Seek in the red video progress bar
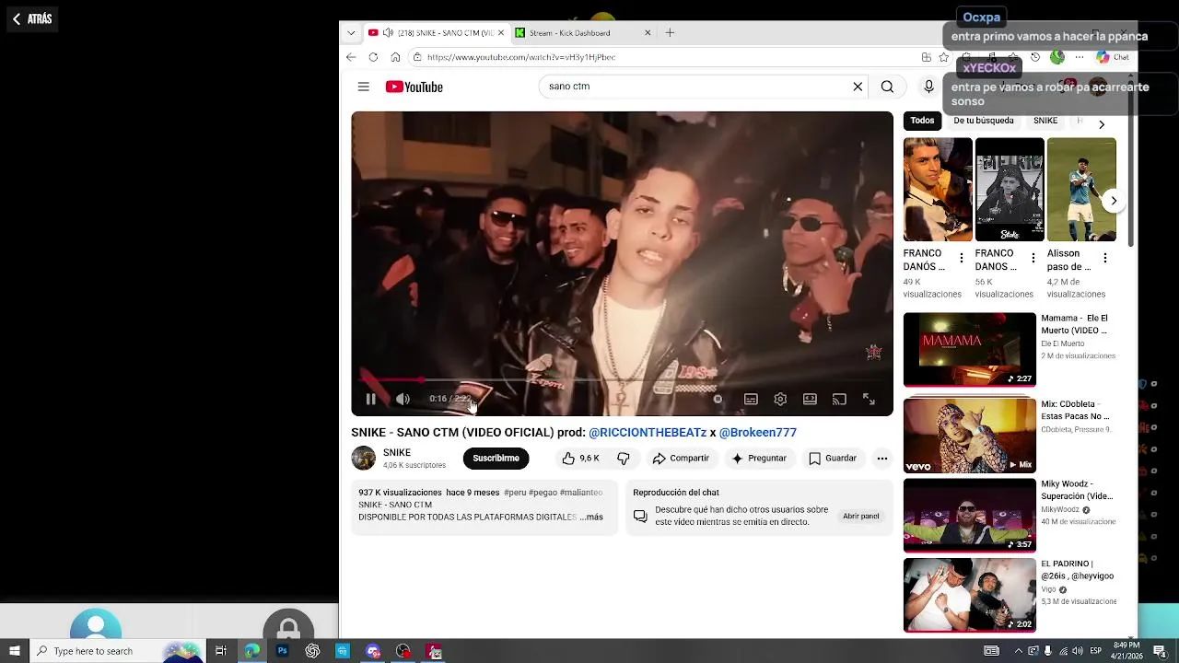Image resolution: width=1179 pixels, height=663 pixels. [x=622, y=379]
